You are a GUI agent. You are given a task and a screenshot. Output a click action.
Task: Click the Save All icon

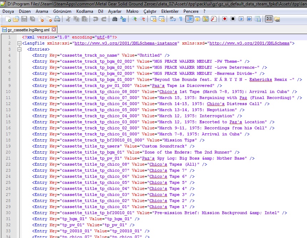coord(32,19)
